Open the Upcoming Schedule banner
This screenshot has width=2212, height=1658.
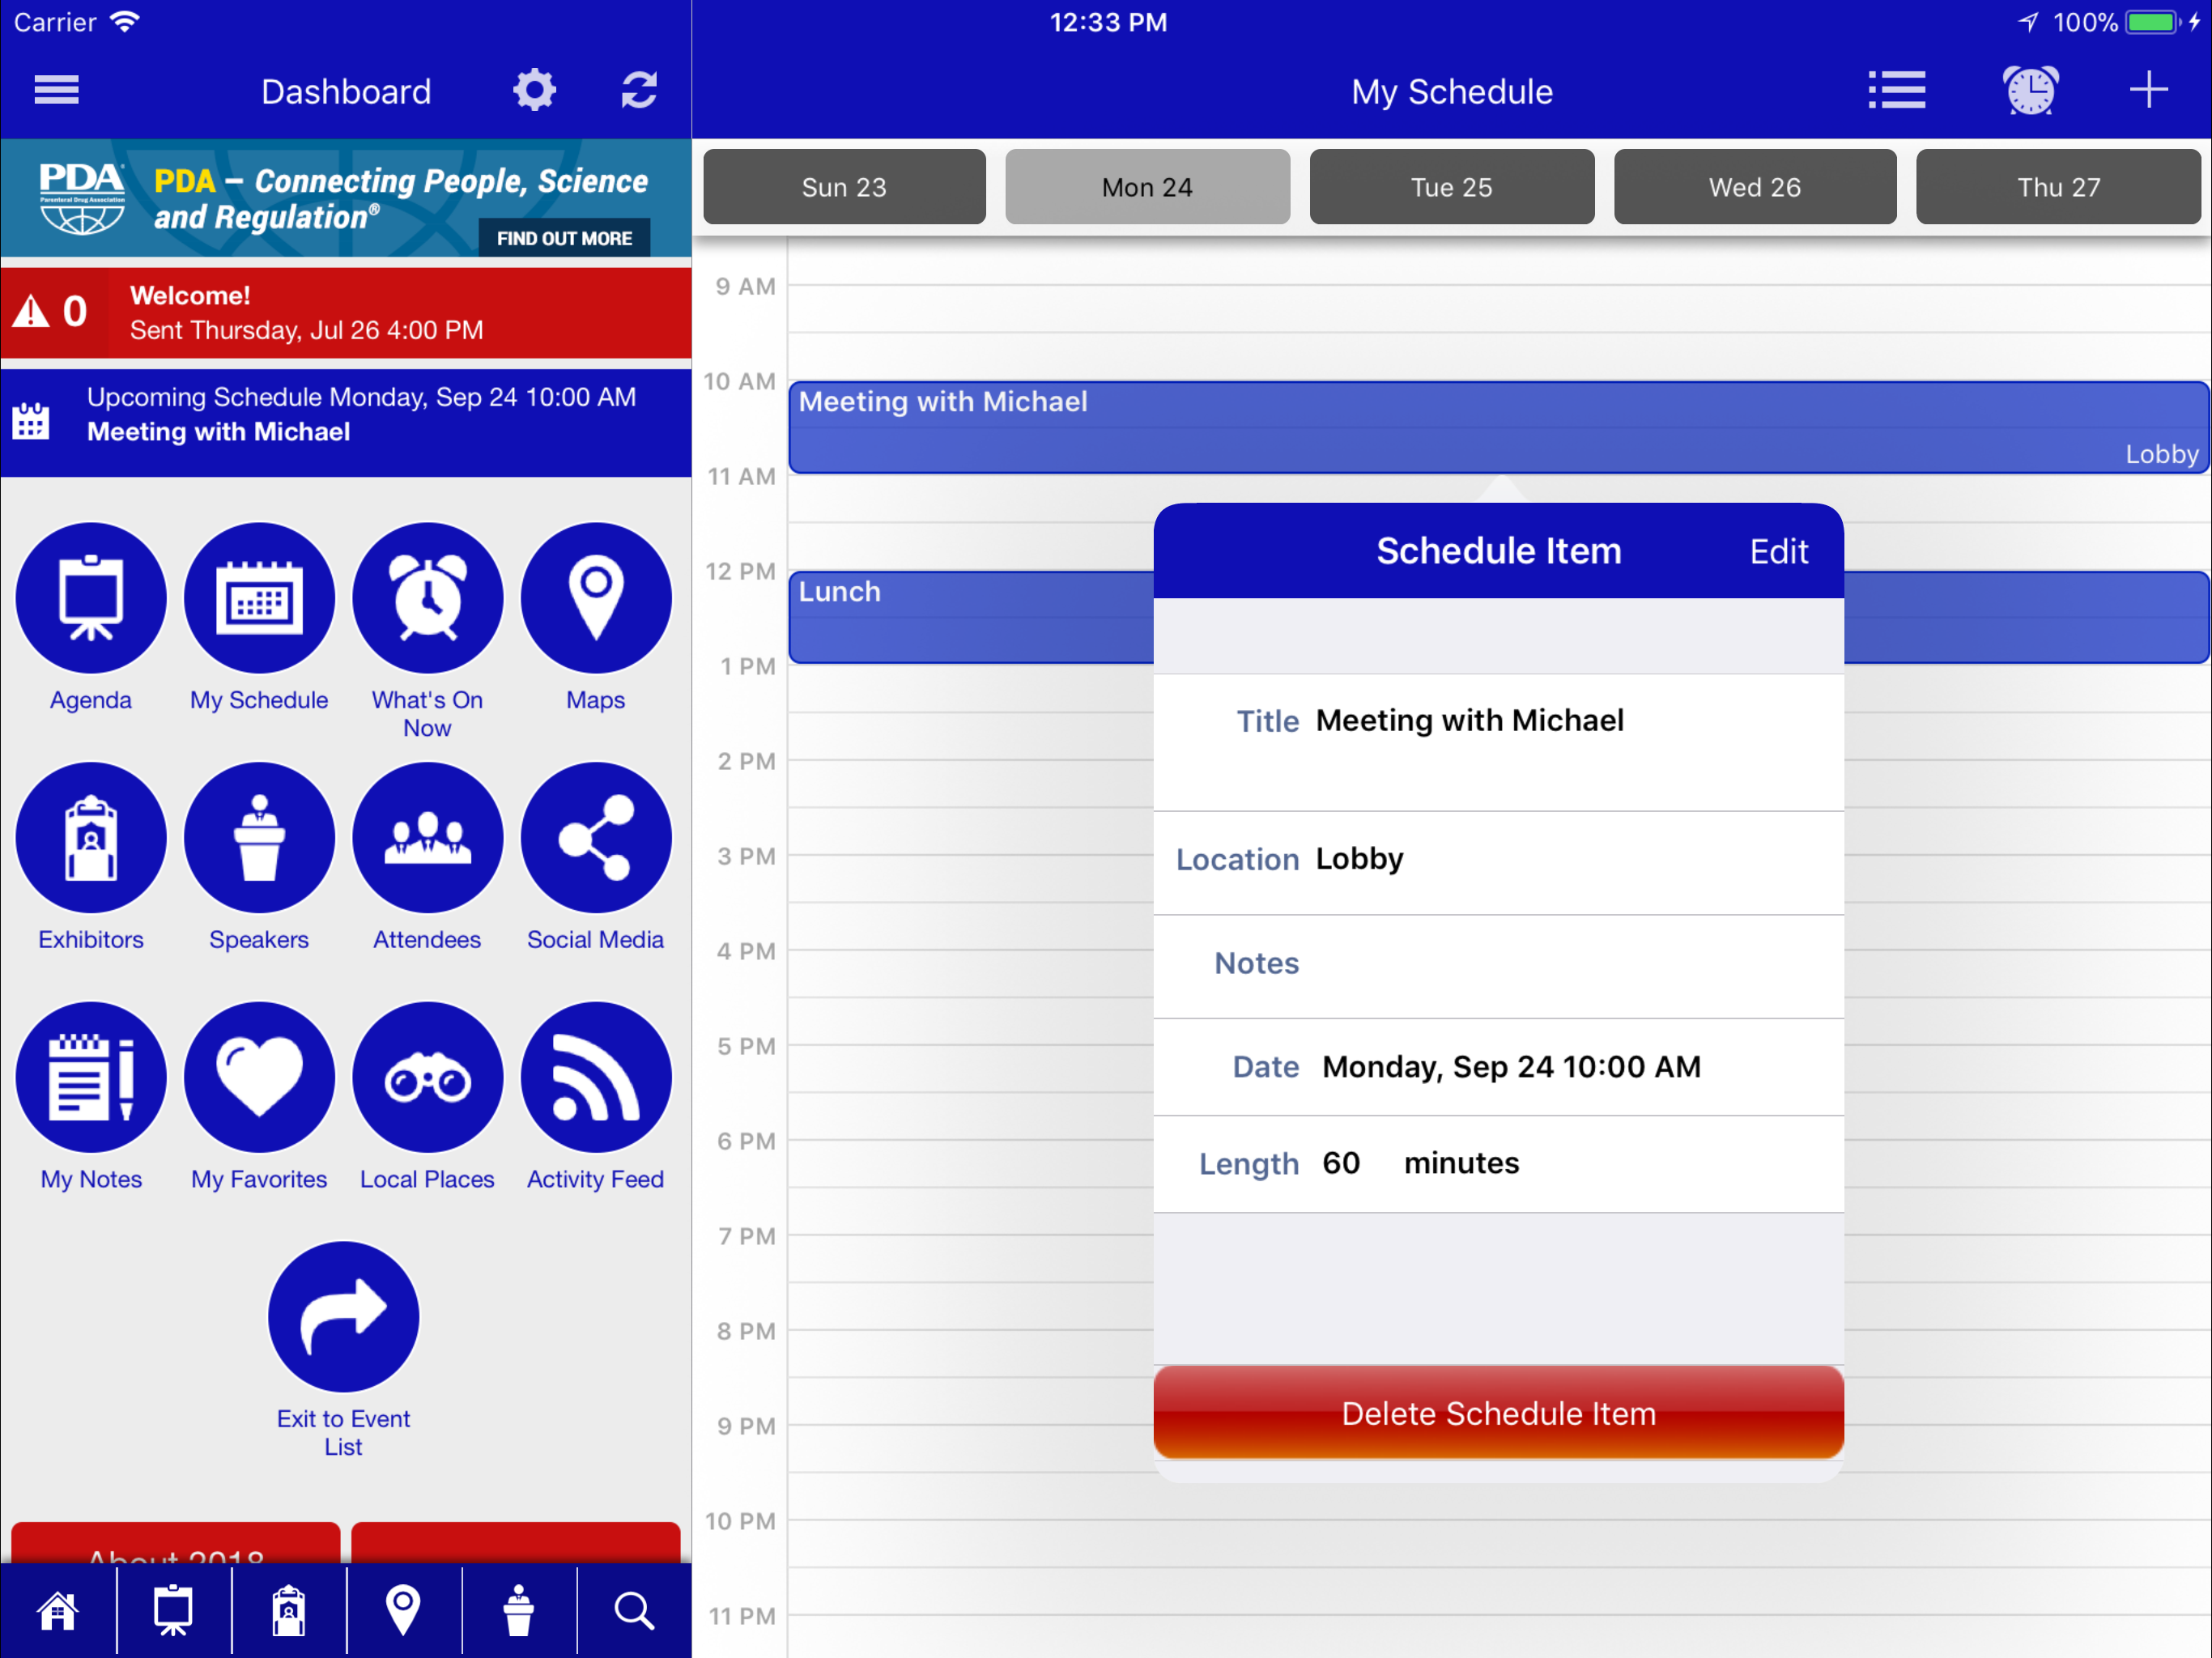pyautogui.click(x=346, y=423)
